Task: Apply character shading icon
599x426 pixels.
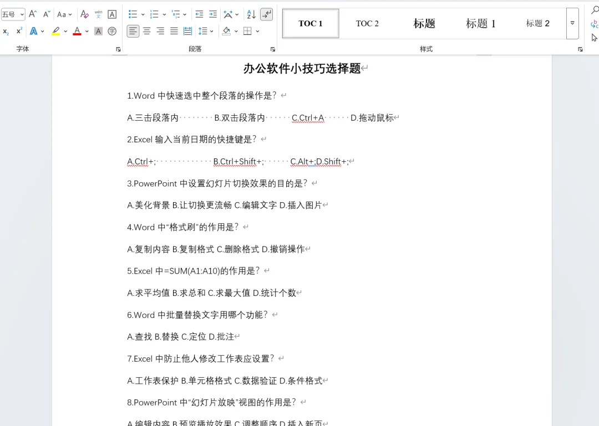Action: [x=98, y=32]
